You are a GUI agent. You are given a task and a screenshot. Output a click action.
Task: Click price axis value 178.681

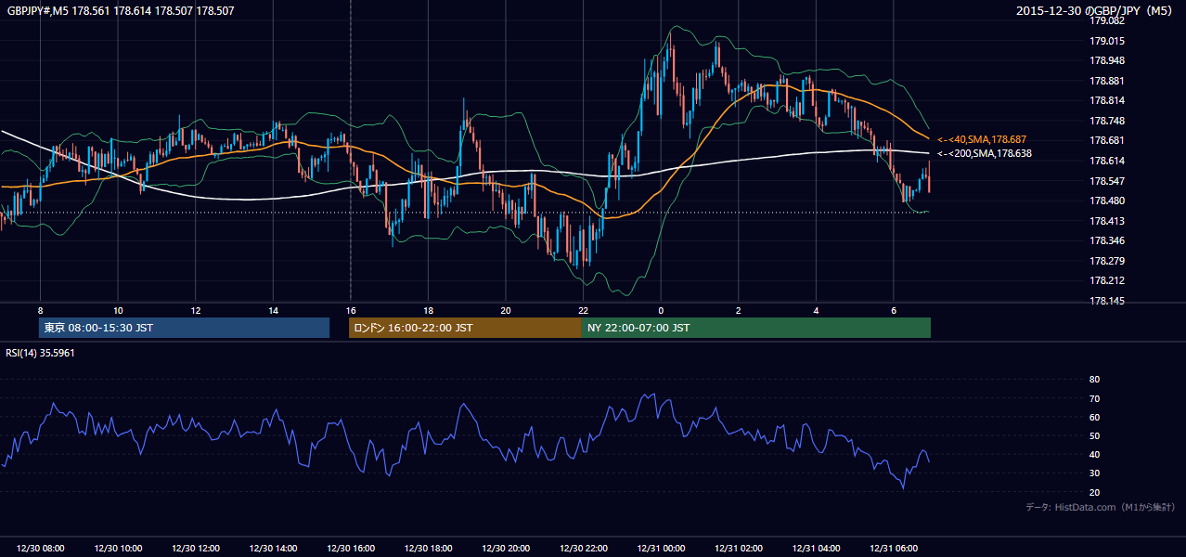coord(1107,140)
